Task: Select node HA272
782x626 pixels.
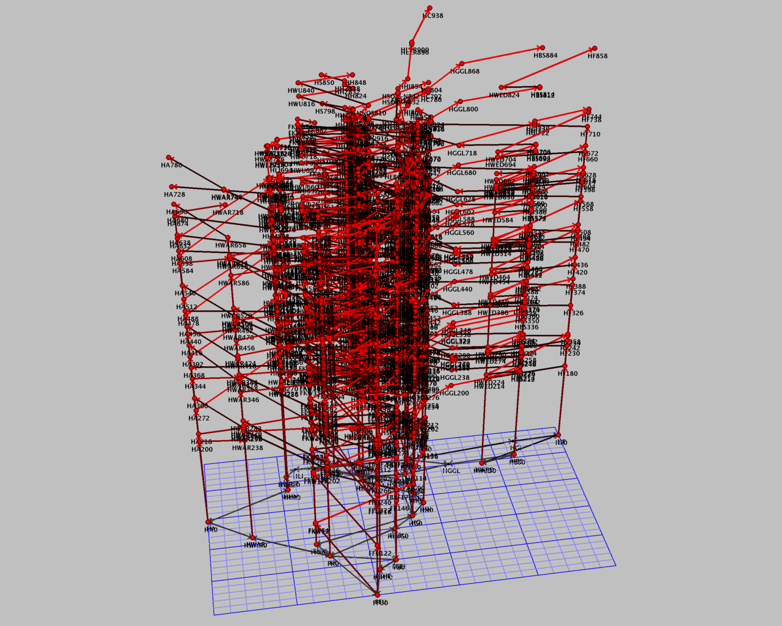Action: pyautogui.click(x=197, y=411)
